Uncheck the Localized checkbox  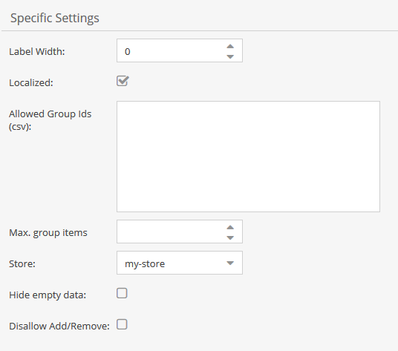(123, 81)
